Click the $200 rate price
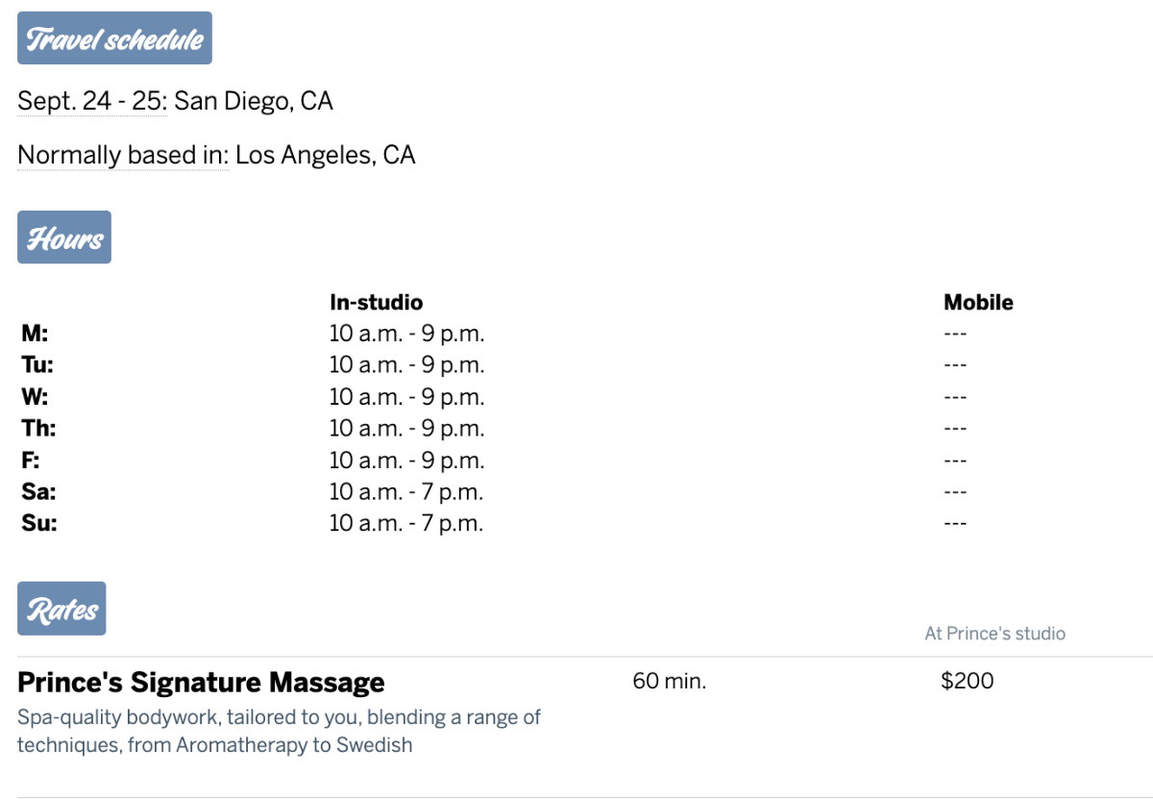1153x799 pixels. pos(968,682)
